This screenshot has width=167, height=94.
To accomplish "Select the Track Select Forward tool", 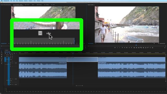I will (2, 53).
